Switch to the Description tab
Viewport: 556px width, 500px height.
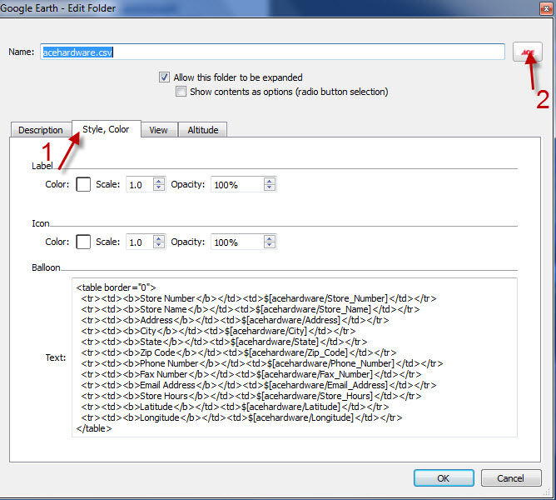pyautogui.click(x=41, y=130)
